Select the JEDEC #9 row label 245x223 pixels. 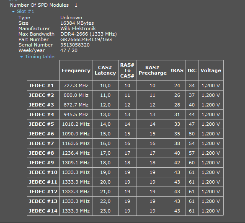tap(43, 163)
